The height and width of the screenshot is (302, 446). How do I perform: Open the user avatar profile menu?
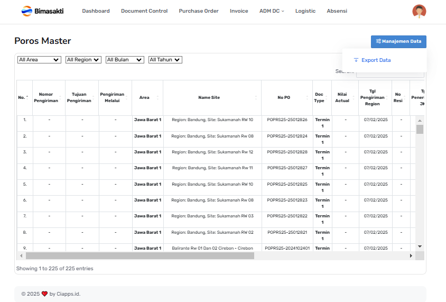(419, 11)
